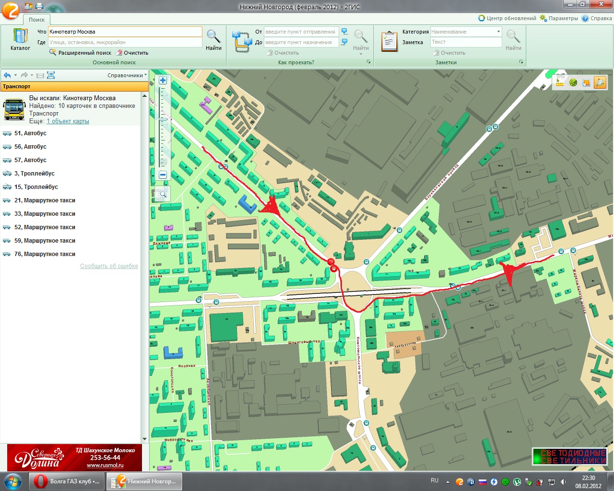Open the Северная Долина advertisement banner
614x491 pixels.
pyautogui.click(x=74, y=457)
